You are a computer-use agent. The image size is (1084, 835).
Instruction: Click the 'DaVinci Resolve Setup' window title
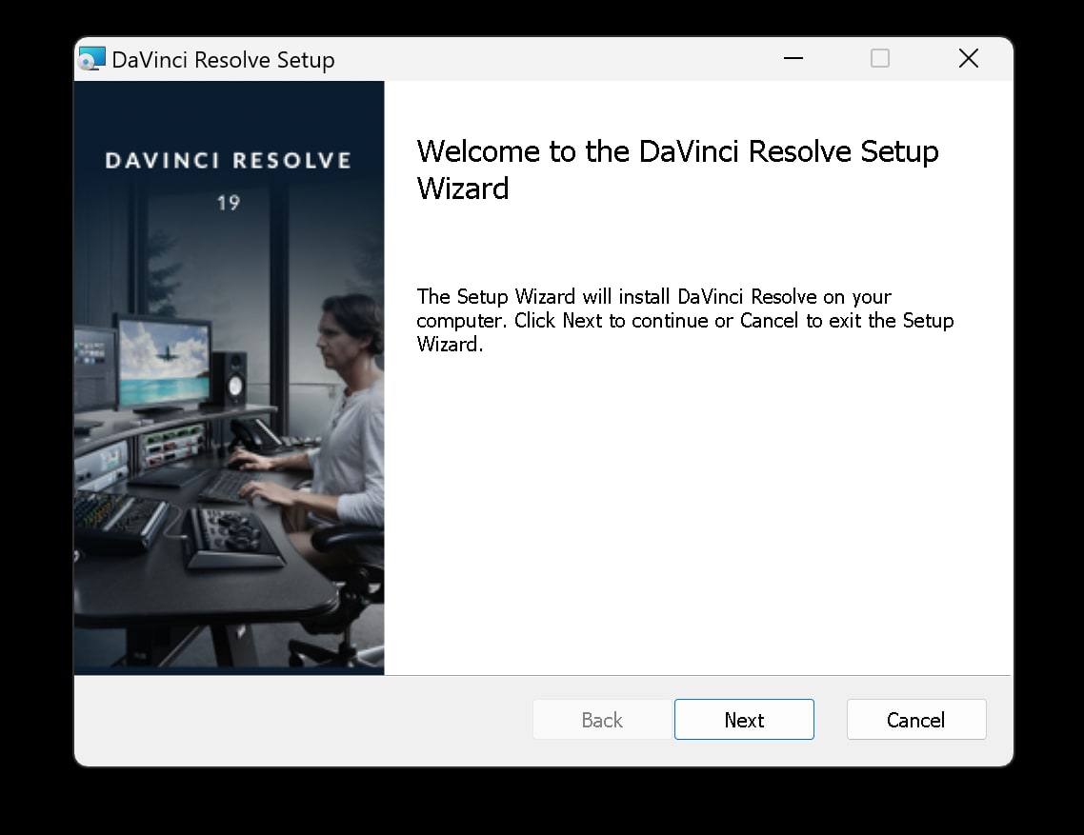(x=223, y=60)
